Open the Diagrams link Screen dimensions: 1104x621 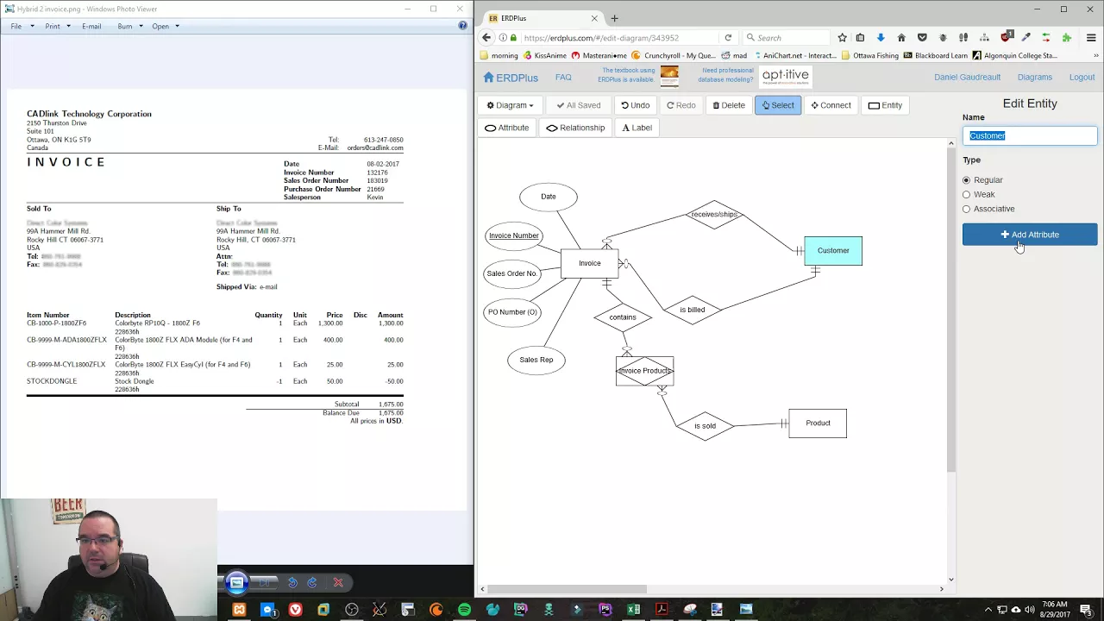tap(1034, 78)
